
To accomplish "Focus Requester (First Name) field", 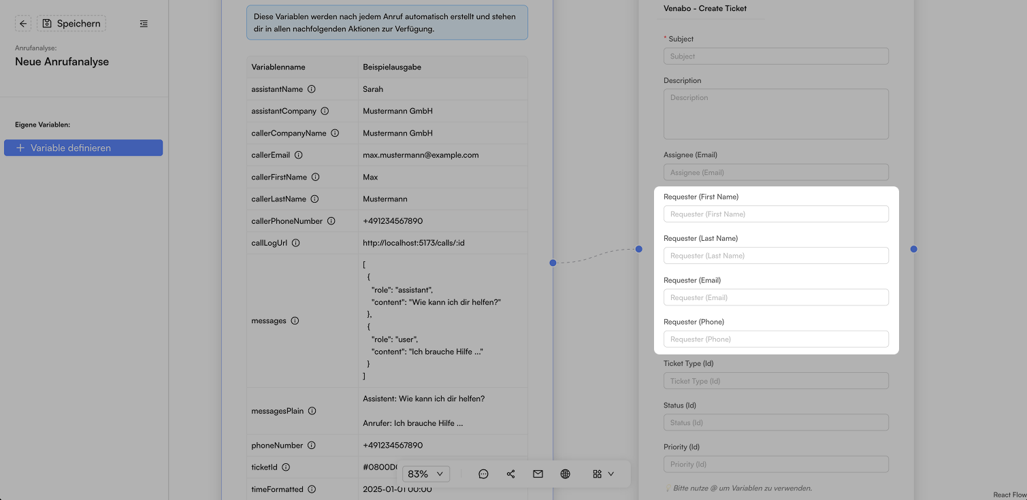I will pos(776,214).
